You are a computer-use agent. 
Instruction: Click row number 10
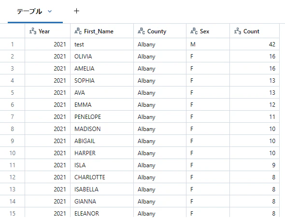click(x=13, y=153)
